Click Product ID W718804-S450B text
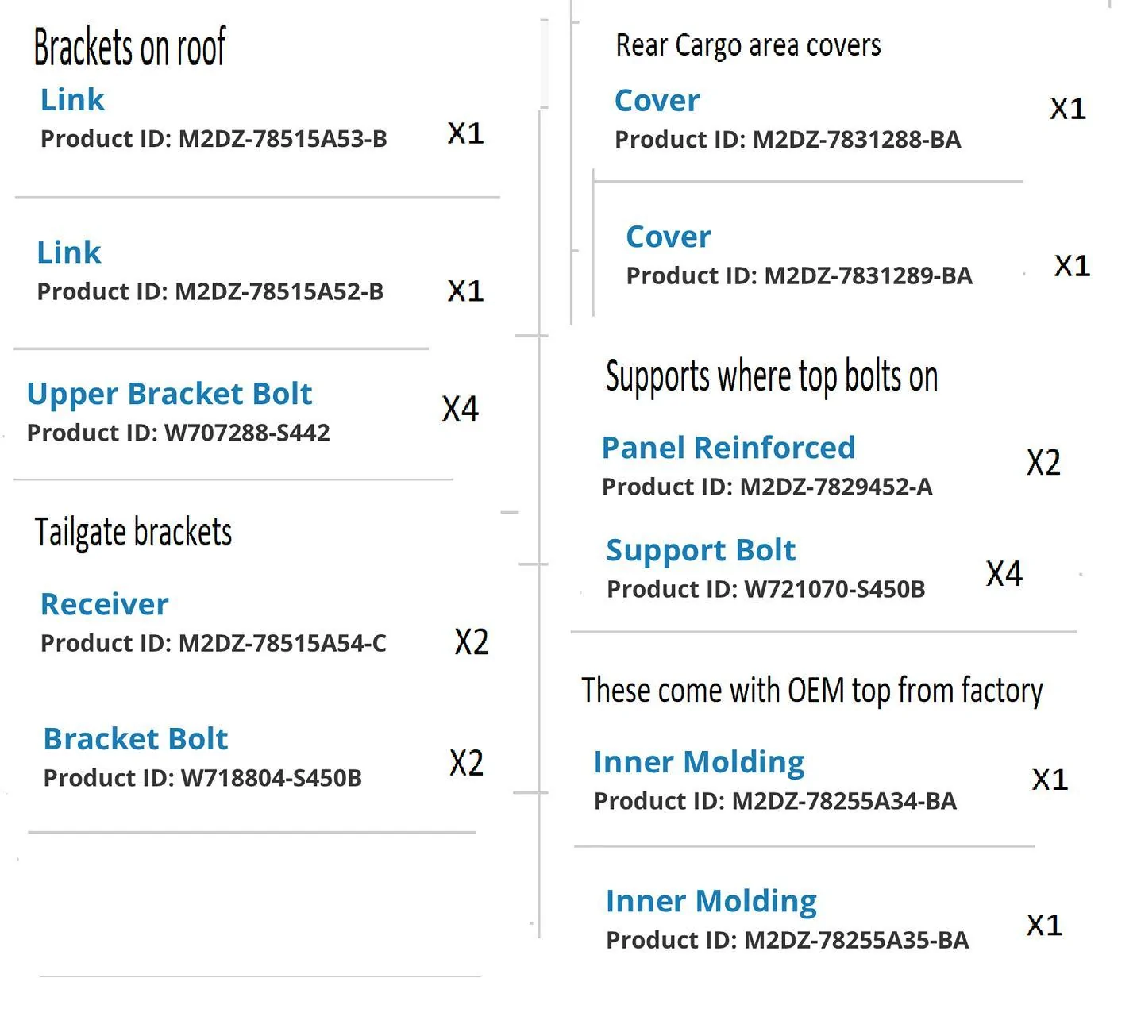This screenshot has width=1137, height=1032. [x=202, y=778]
